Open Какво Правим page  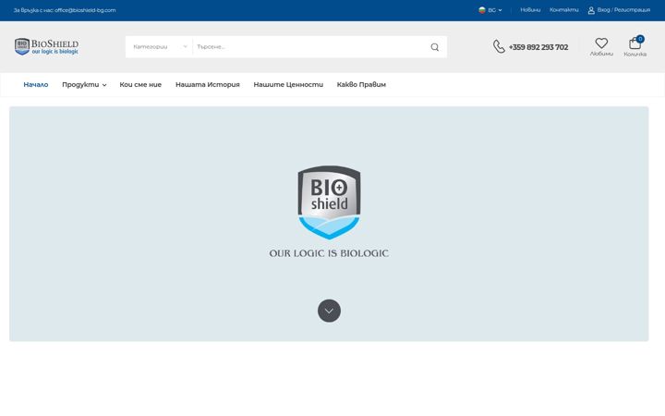click(361, 84)
